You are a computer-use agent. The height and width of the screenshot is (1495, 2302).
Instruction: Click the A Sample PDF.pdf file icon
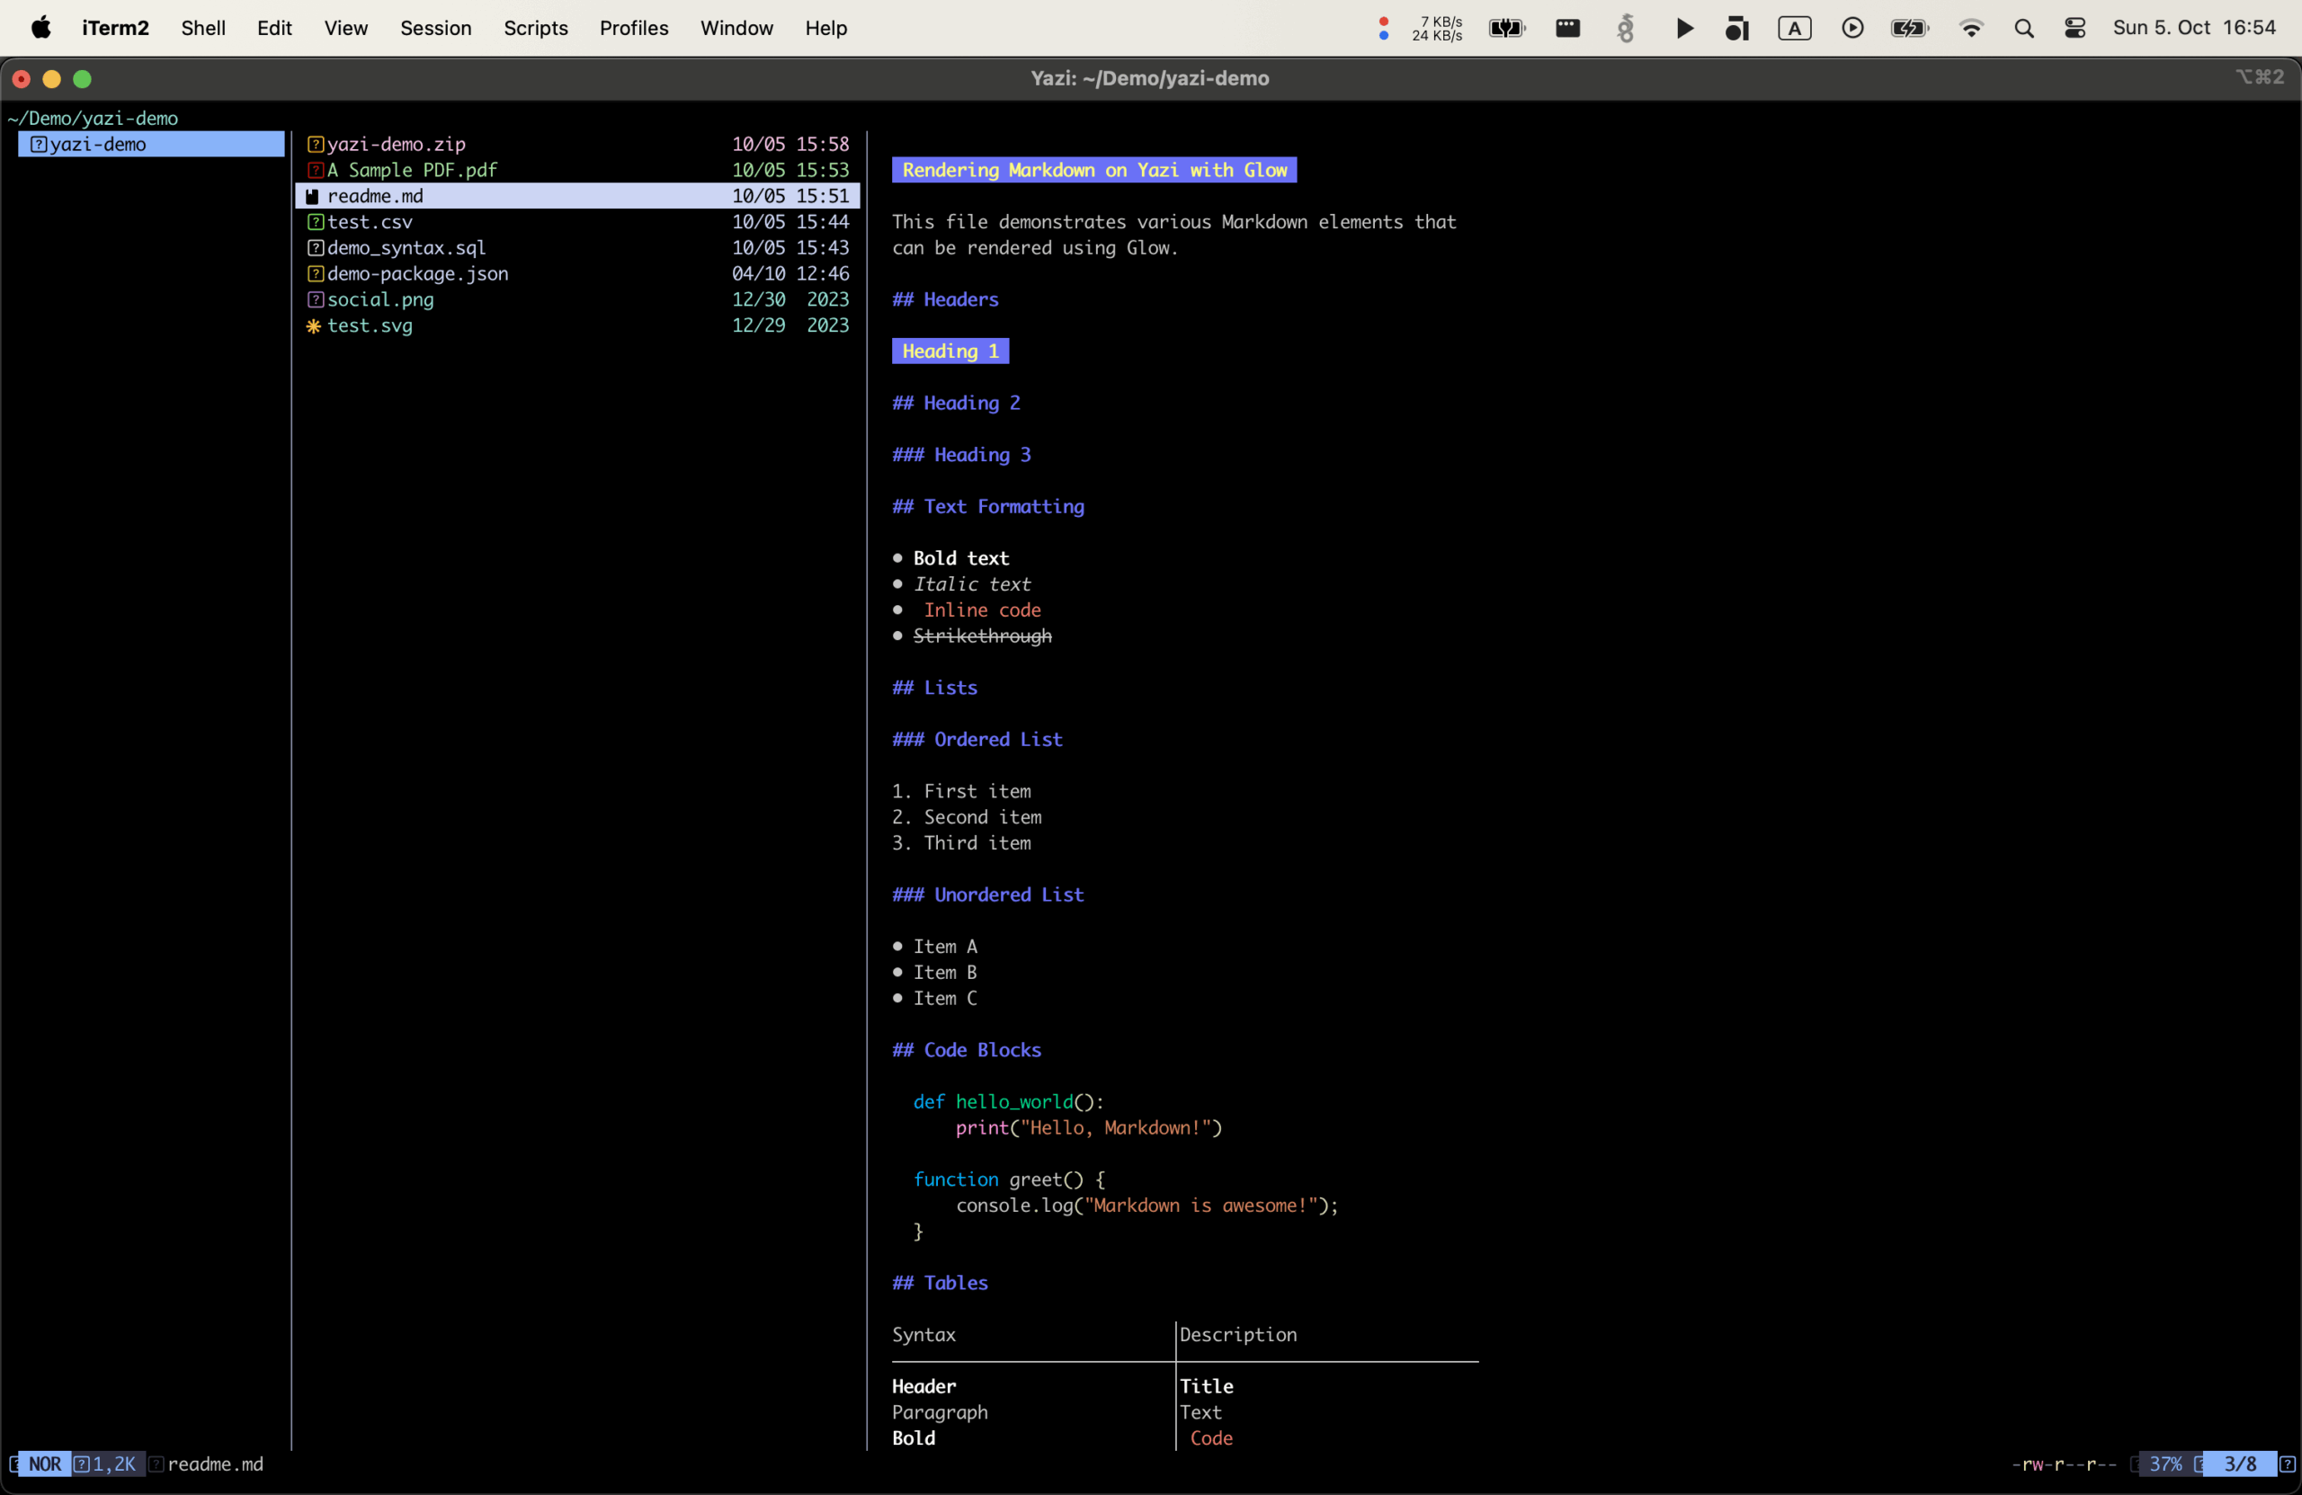click(315, 170)
